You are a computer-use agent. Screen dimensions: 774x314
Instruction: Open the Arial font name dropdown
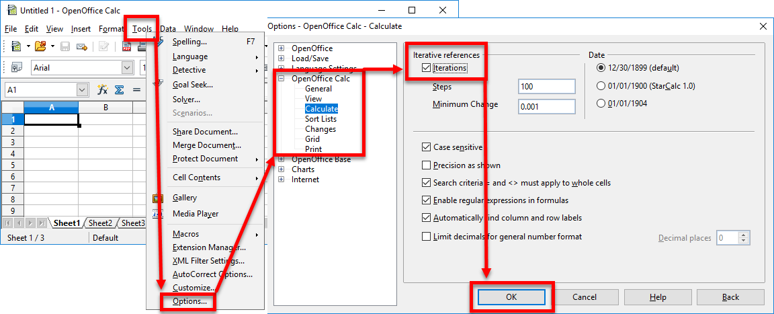tap(128, 68)
